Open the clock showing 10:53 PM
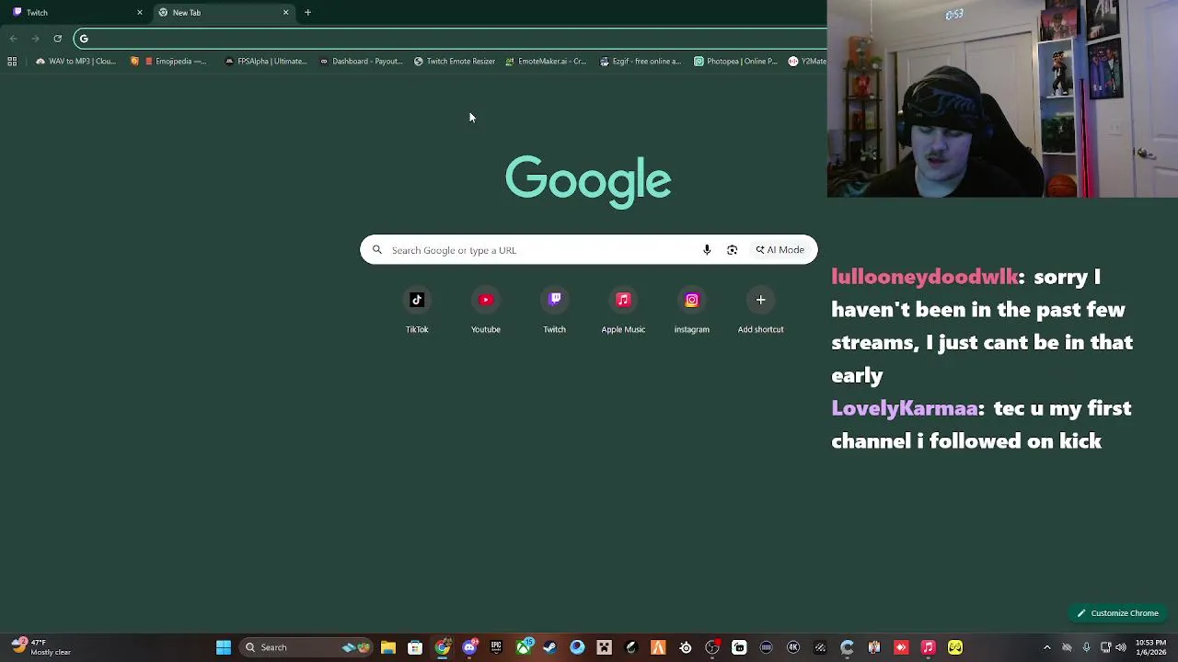Viewport: 1178px width, 662px height. [1150, 647]
